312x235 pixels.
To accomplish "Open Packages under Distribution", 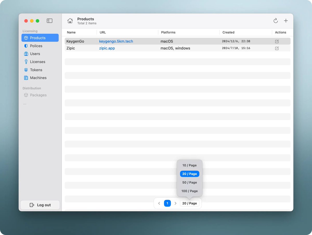I will coord(38,95).
